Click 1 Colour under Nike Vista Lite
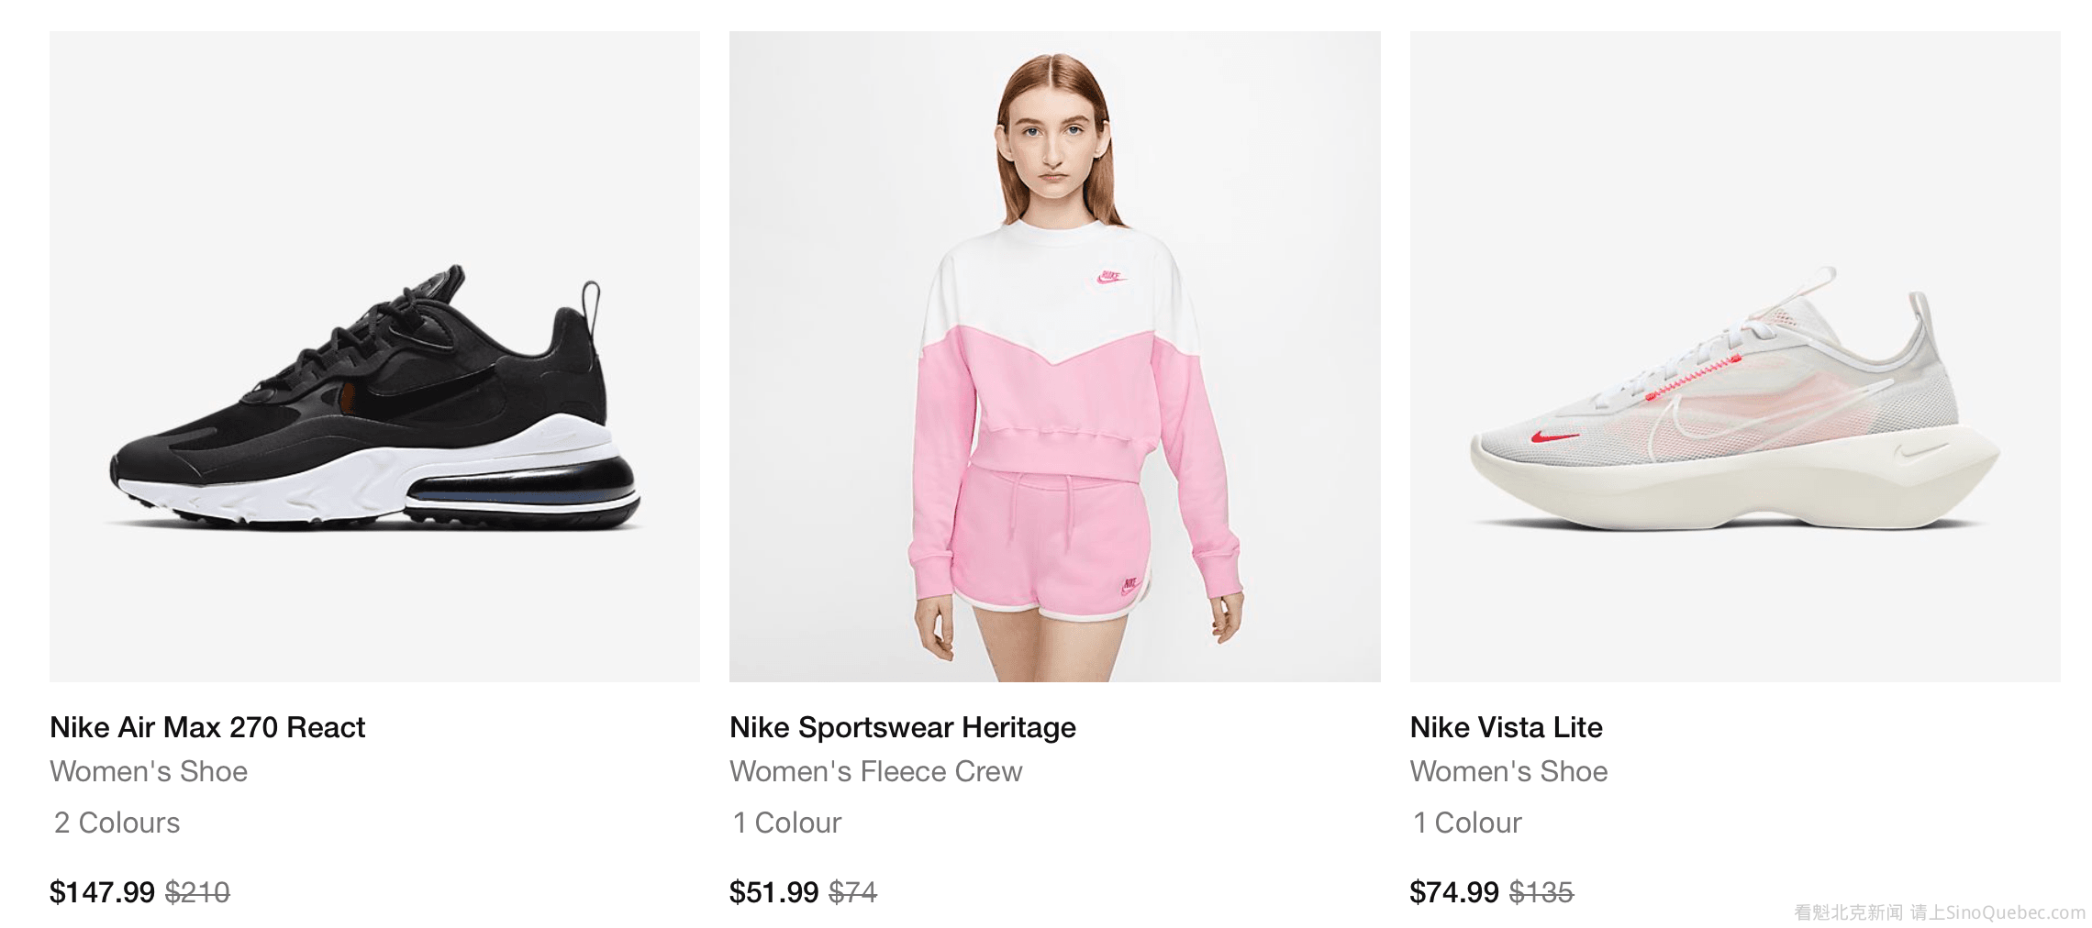The image size is (2092, 928). tap(1466, 823)
